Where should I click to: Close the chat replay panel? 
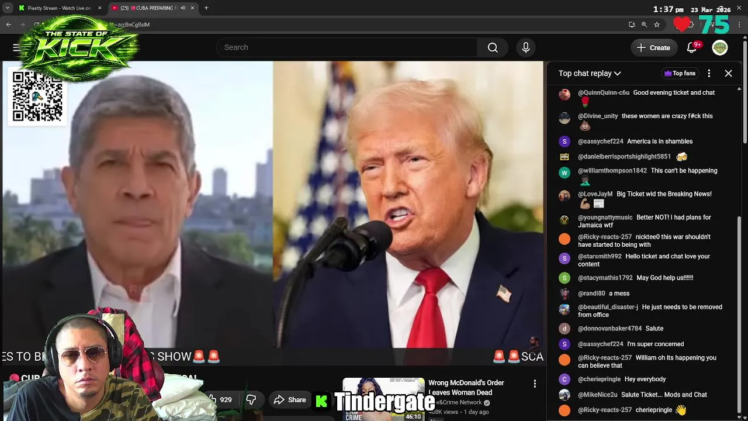(x=728, y=73)
